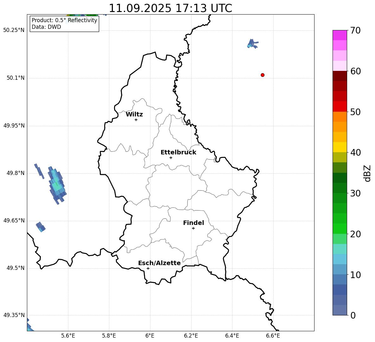Click the colorbar tick label 50
The width and height of the screenshot is (375, 342).
pos(355,112)
